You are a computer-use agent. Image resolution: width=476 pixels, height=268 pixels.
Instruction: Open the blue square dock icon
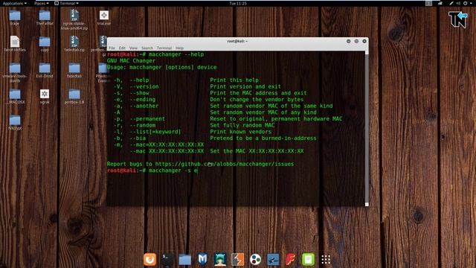(273, 260)
